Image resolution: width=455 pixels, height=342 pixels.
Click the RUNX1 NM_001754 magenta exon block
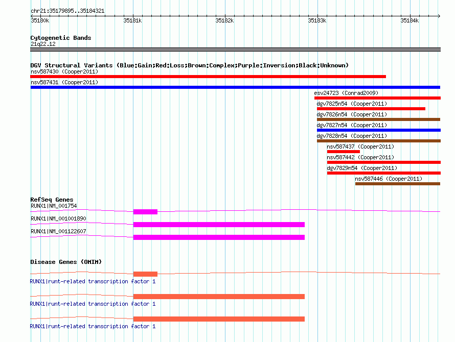145,212
